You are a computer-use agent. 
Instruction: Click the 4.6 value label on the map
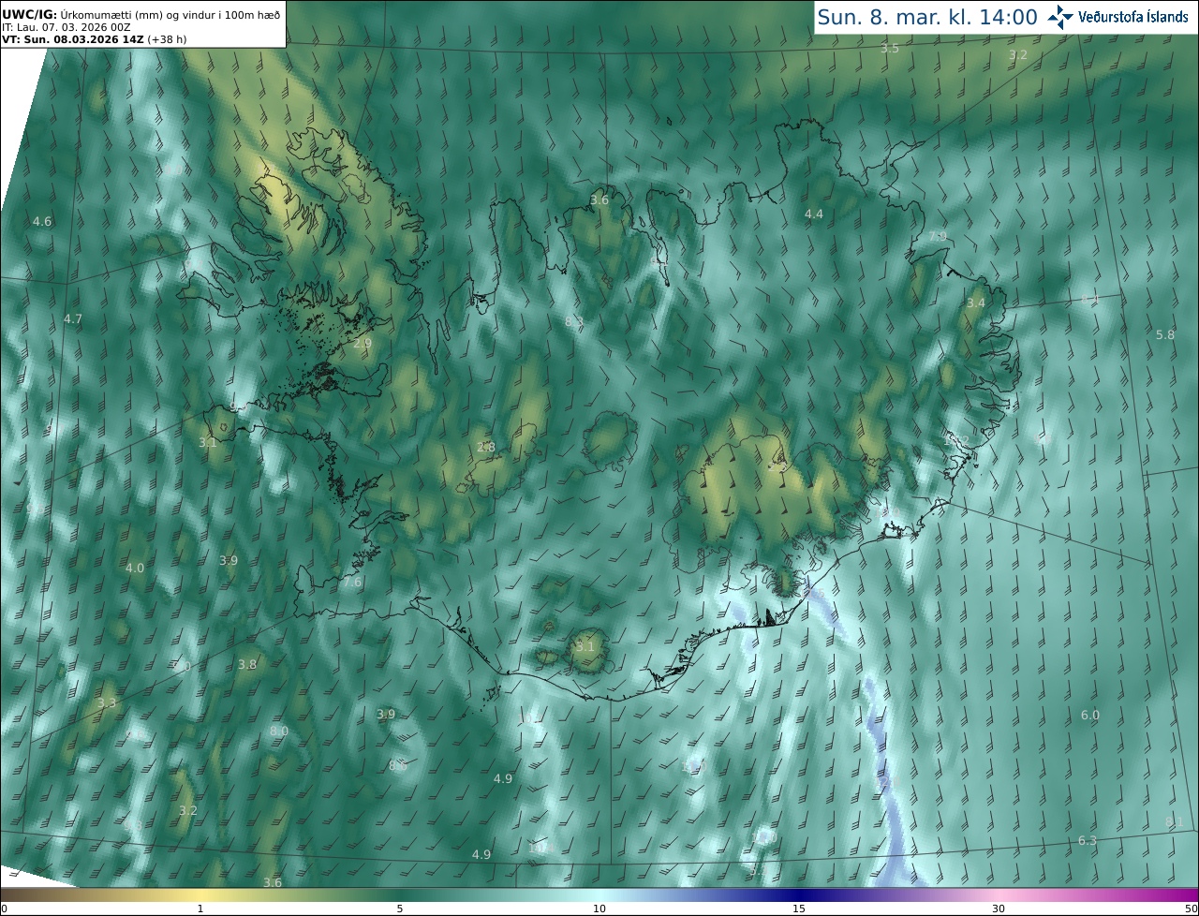click(x=42, y=222)
